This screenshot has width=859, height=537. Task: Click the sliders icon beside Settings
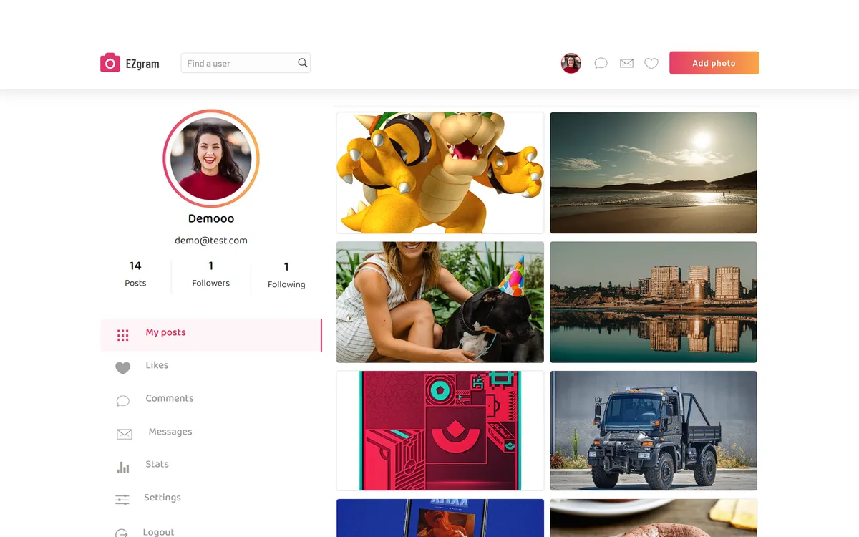pyautogui.click(x=122, y=500)
